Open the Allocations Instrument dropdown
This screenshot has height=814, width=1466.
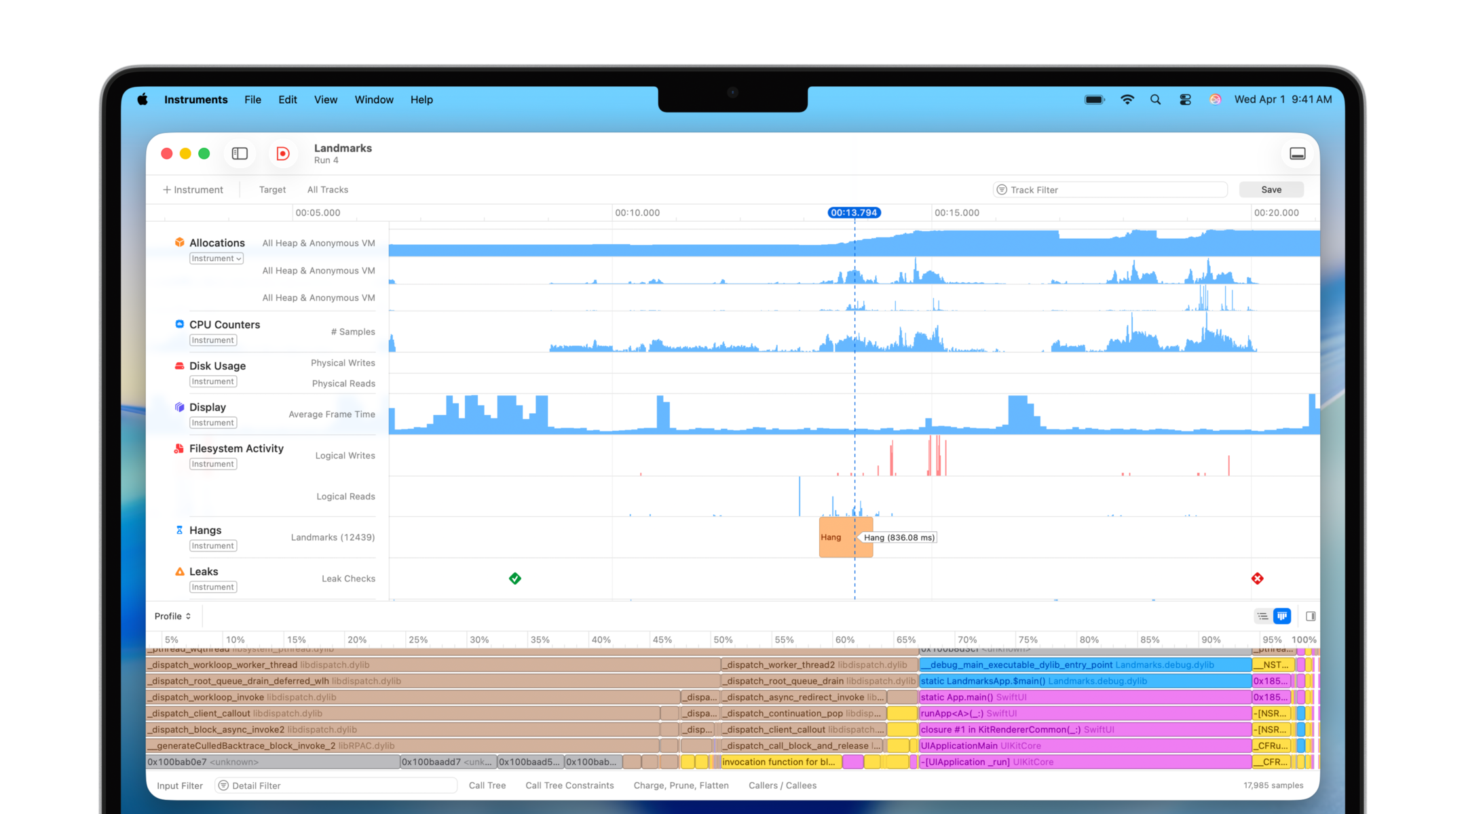pyautogui.click(x=216, y=258)
